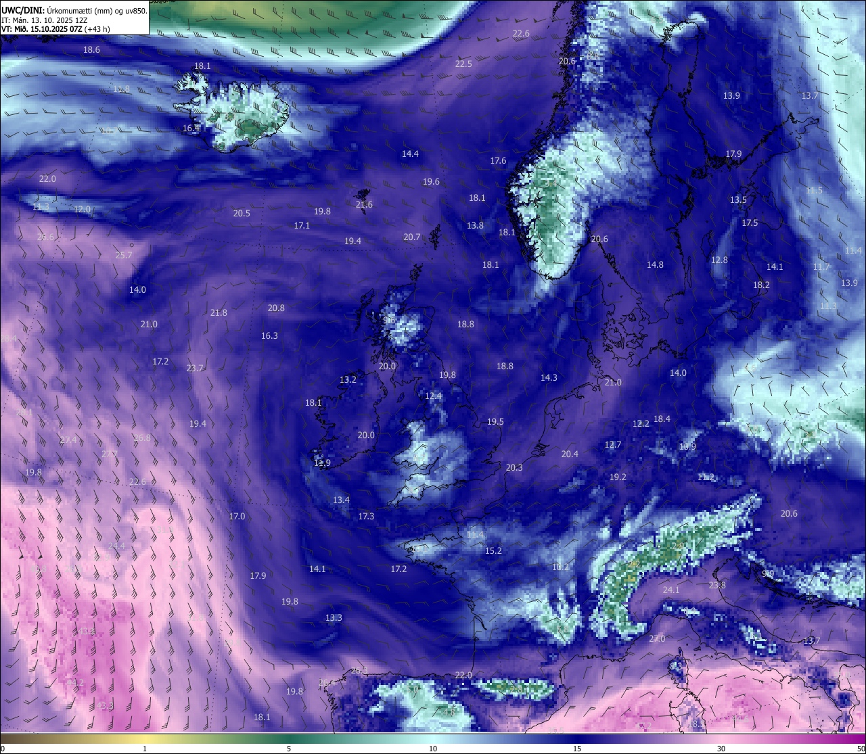
Task: Click the 16.4 value over Iceland
Action: pos(191,128)
